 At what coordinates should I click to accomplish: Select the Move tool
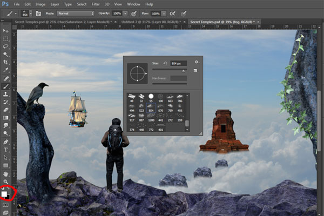coord(6,31)
